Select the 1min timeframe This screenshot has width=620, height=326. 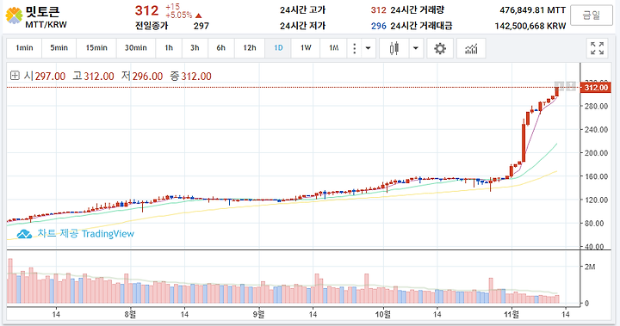coord(24,48)
